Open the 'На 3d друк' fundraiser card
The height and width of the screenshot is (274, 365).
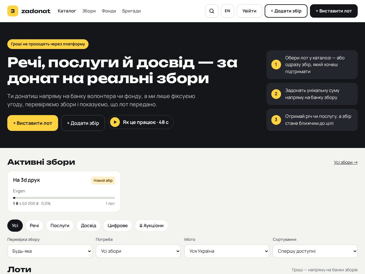(x=64, y=191)
